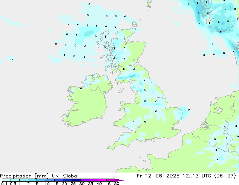Screen dimensions: 239x185
Task: Click the arrow tip after the 50 legend mark
Action: click(x=119, y=180)
